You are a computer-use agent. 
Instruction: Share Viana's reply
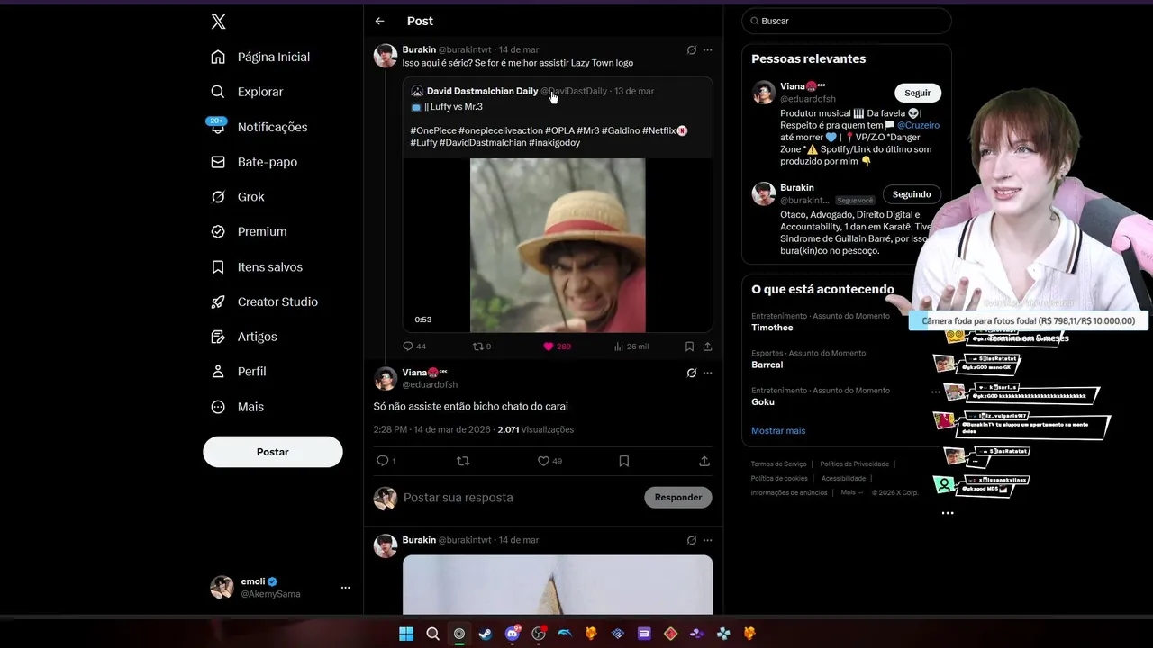pyautogui.click(x=704, y=461)
